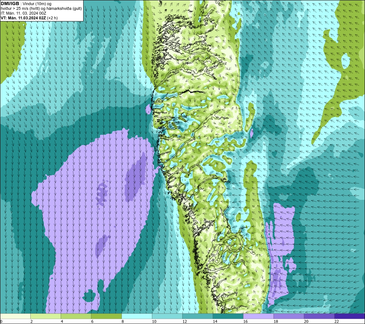Click the legend scale label '16'
Image resolution: width=365 pixels, height=324 pixels.
245,321
